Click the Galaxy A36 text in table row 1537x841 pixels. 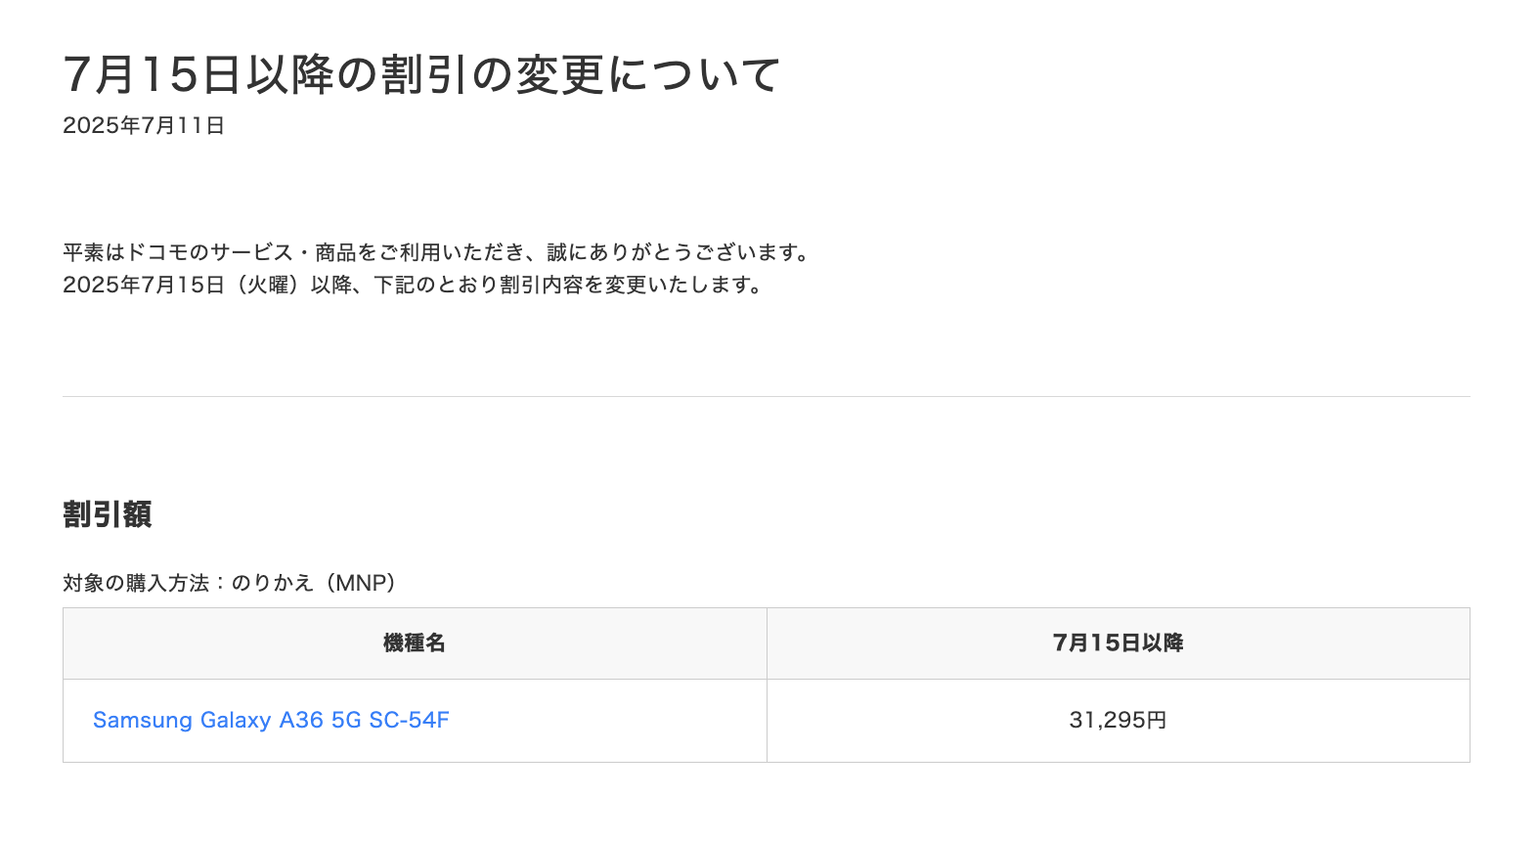click(262, 720)
